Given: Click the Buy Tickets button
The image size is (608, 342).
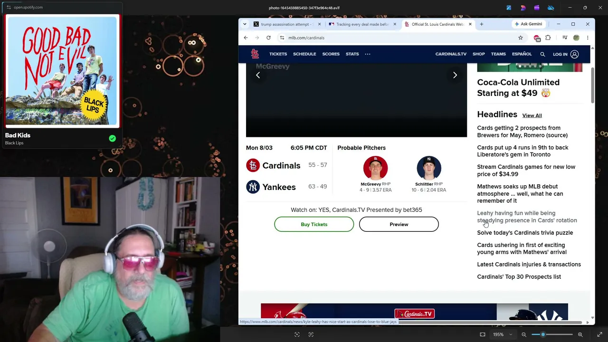Looking at the screenshot, I should pos(314,224).
